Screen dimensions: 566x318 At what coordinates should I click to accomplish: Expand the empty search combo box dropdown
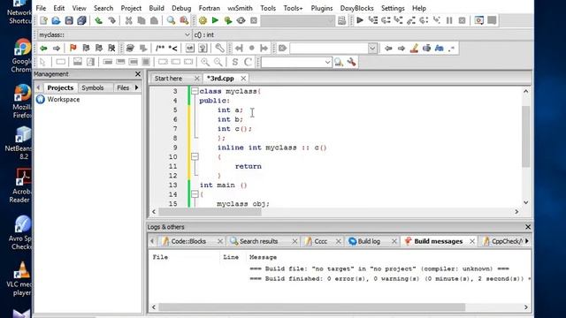(372, 48)
